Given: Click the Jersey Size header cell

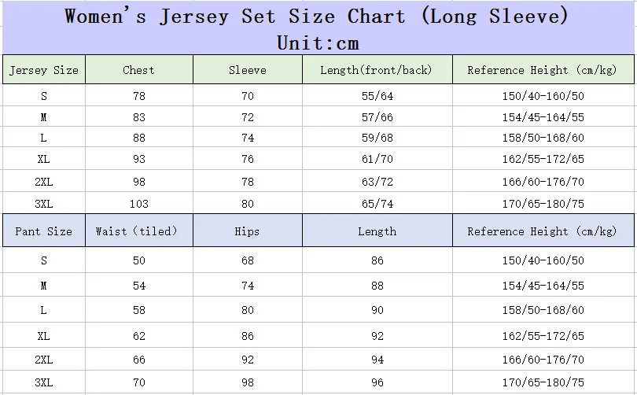Looking at the screenshot, I should tap(44, 69).
